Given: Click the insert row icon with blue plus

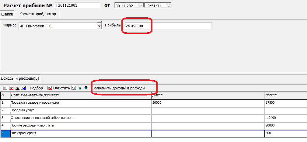Looking at the screenshot, I should [23, 88].
